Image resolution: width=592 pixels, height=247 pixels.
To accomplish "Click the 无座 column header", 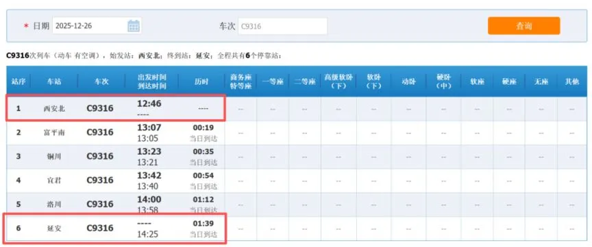I will coord(541,81).
